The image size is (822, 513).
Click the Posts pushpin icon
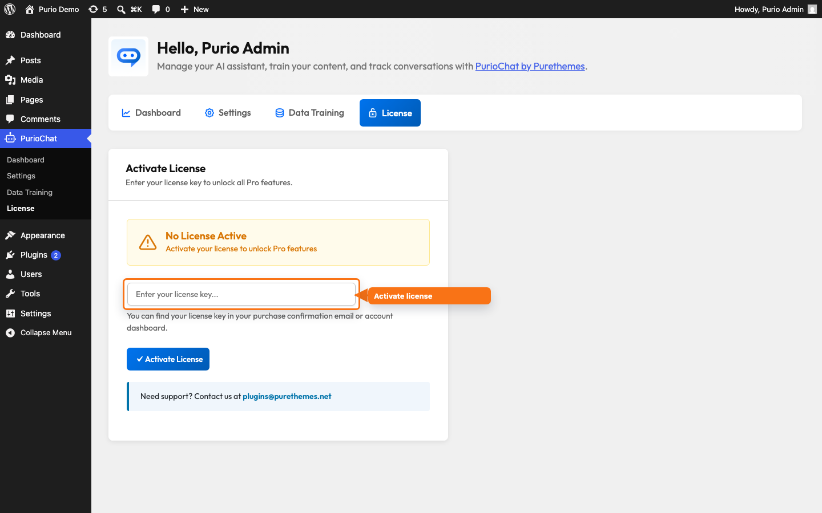point(10,60)
